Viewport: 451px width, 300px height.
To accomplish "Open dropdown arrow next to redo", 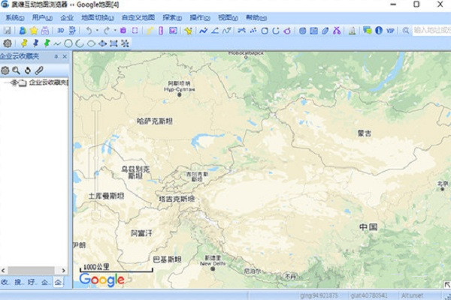I will pos(115,31).
